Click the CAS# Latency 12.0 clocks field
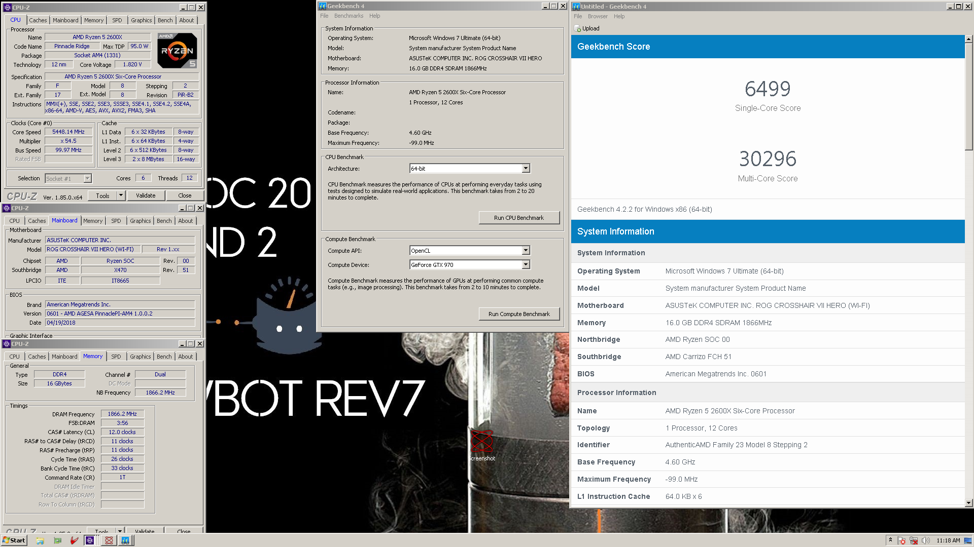This screenshot has height=547, width=974. 122,432
